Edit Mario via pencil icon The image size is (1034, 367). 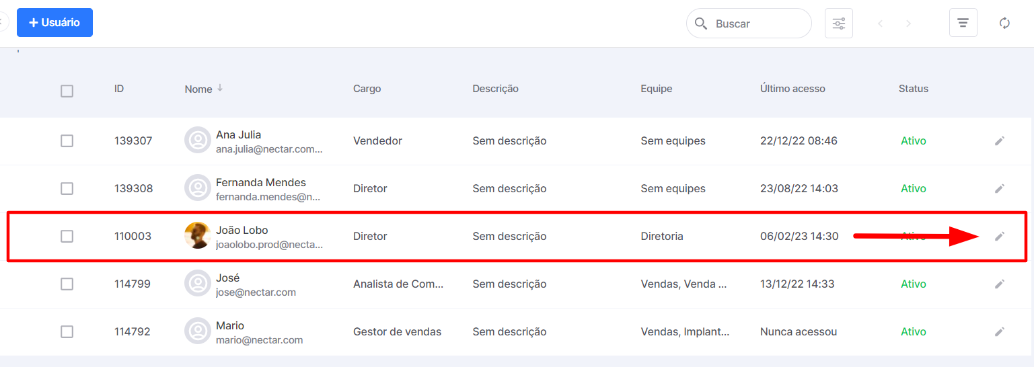pos(1000,331)
